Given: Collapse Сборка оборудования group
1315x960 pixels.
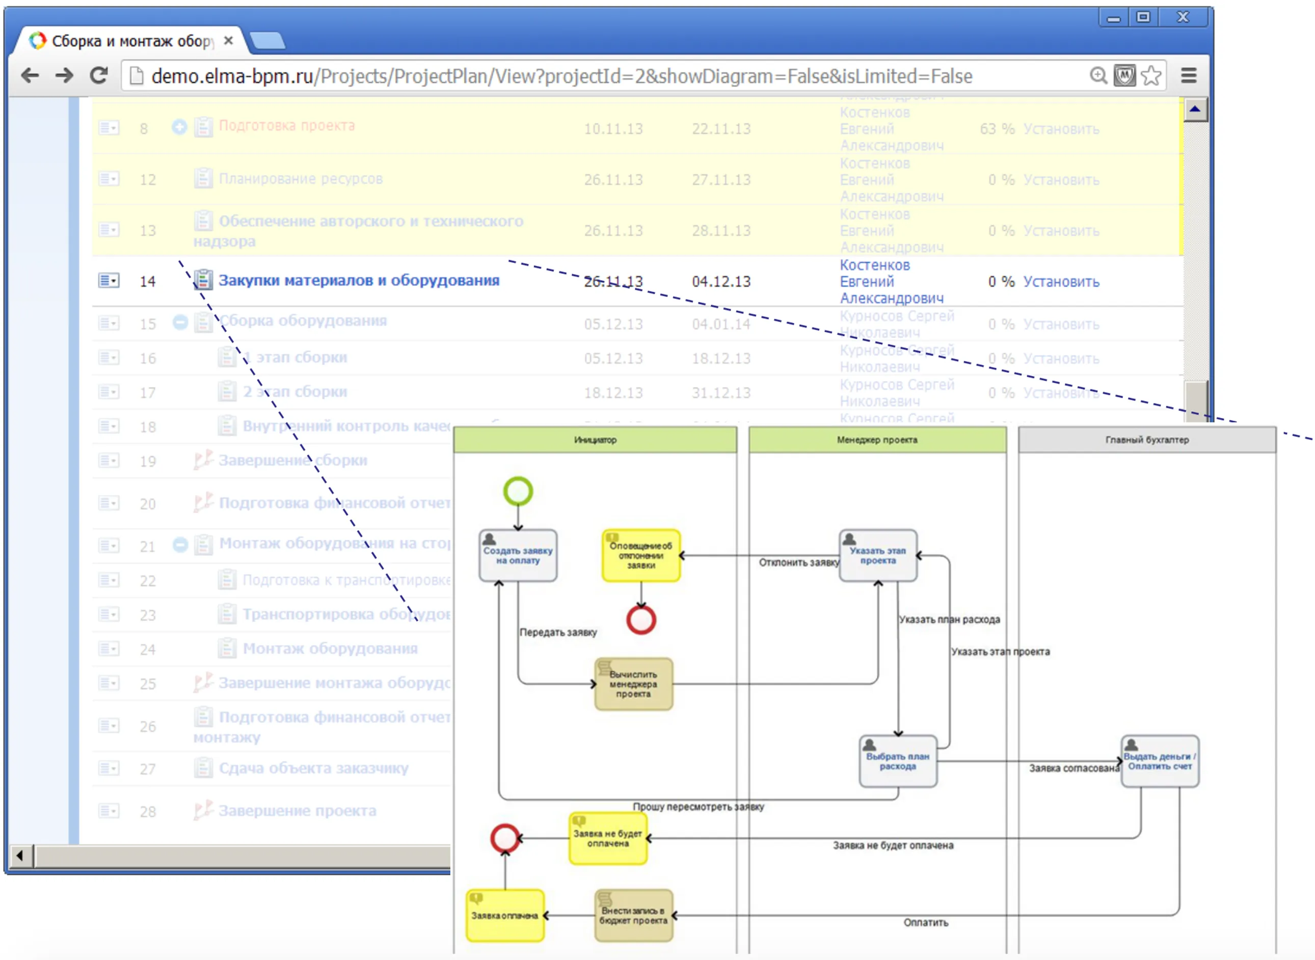Looking at the screenshot, I should (181, 322).
